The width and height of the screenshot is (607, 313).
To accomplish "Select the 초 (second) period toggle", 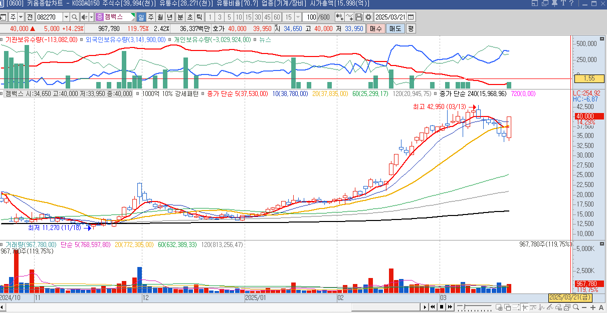I will (189, 17).
